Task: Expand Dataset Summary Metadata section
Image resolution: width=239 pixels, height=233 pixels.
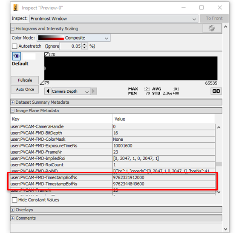Action: [13, 102]
